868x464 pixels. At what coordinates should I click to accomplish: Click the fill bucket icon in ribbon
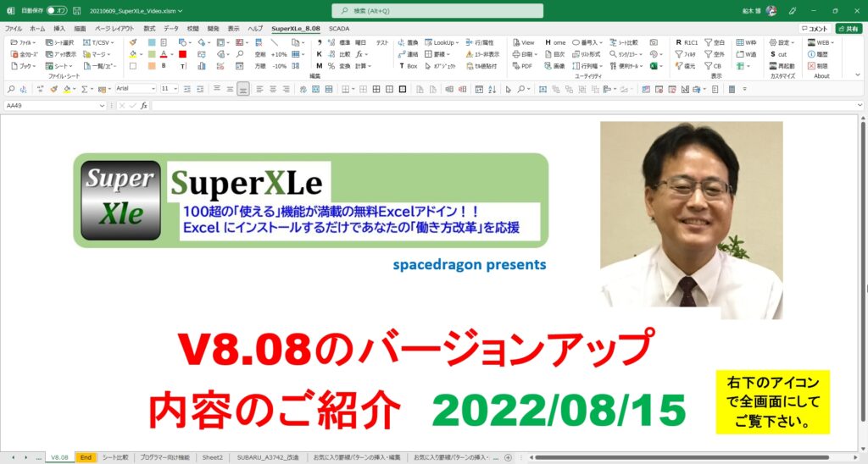click(x=133, y=54)
